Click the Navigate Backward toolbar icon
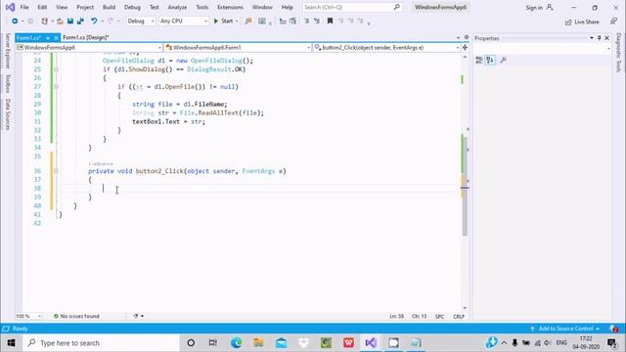Image resolution: width=626 pixels, height=352 pixels. [x=15, y=22]
